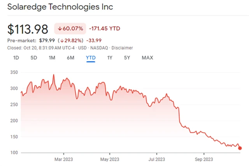Click the $113.98 current price
The width and height of the screenshot is (249, 166).
pyautogui.click(x=28, y=29)
